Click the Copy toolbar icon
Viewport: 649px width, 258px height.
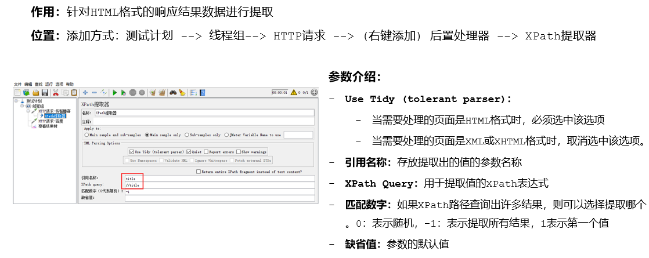pos(65,93)
